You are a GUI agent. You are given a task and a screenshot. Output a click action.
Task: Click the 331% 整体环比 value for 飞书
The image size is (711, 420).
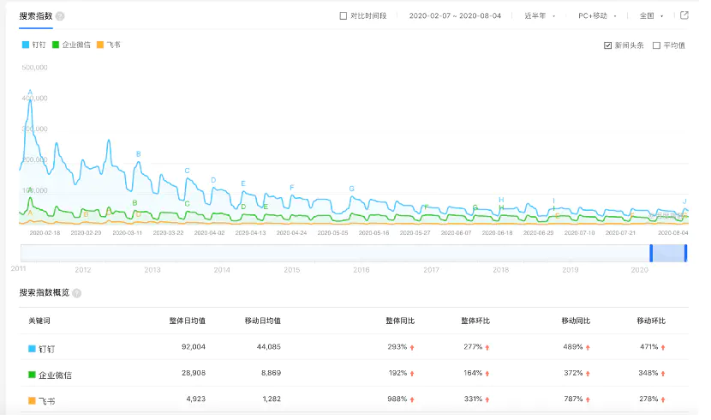coord(473,399)
